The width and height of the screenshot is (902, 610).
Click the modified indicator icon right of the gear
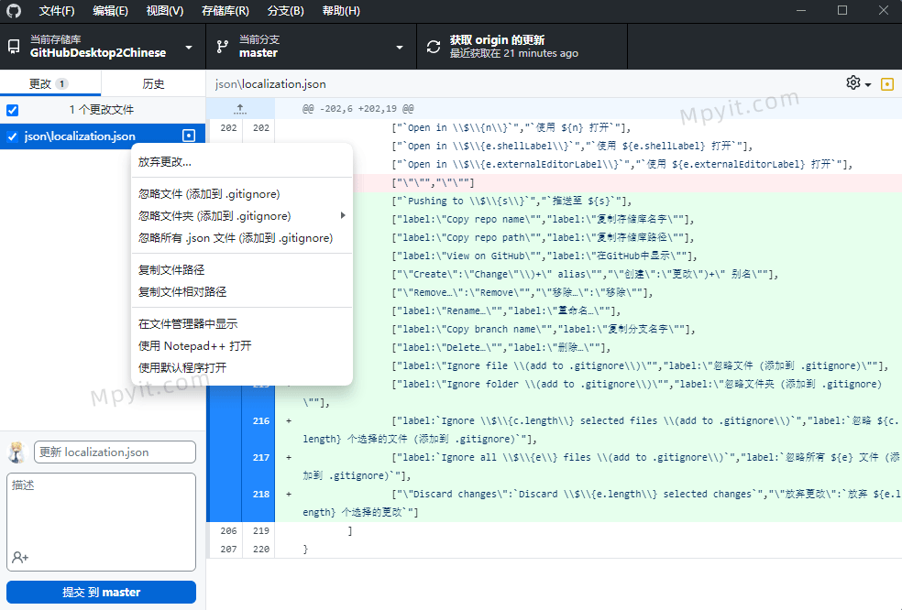click(887, 84)
